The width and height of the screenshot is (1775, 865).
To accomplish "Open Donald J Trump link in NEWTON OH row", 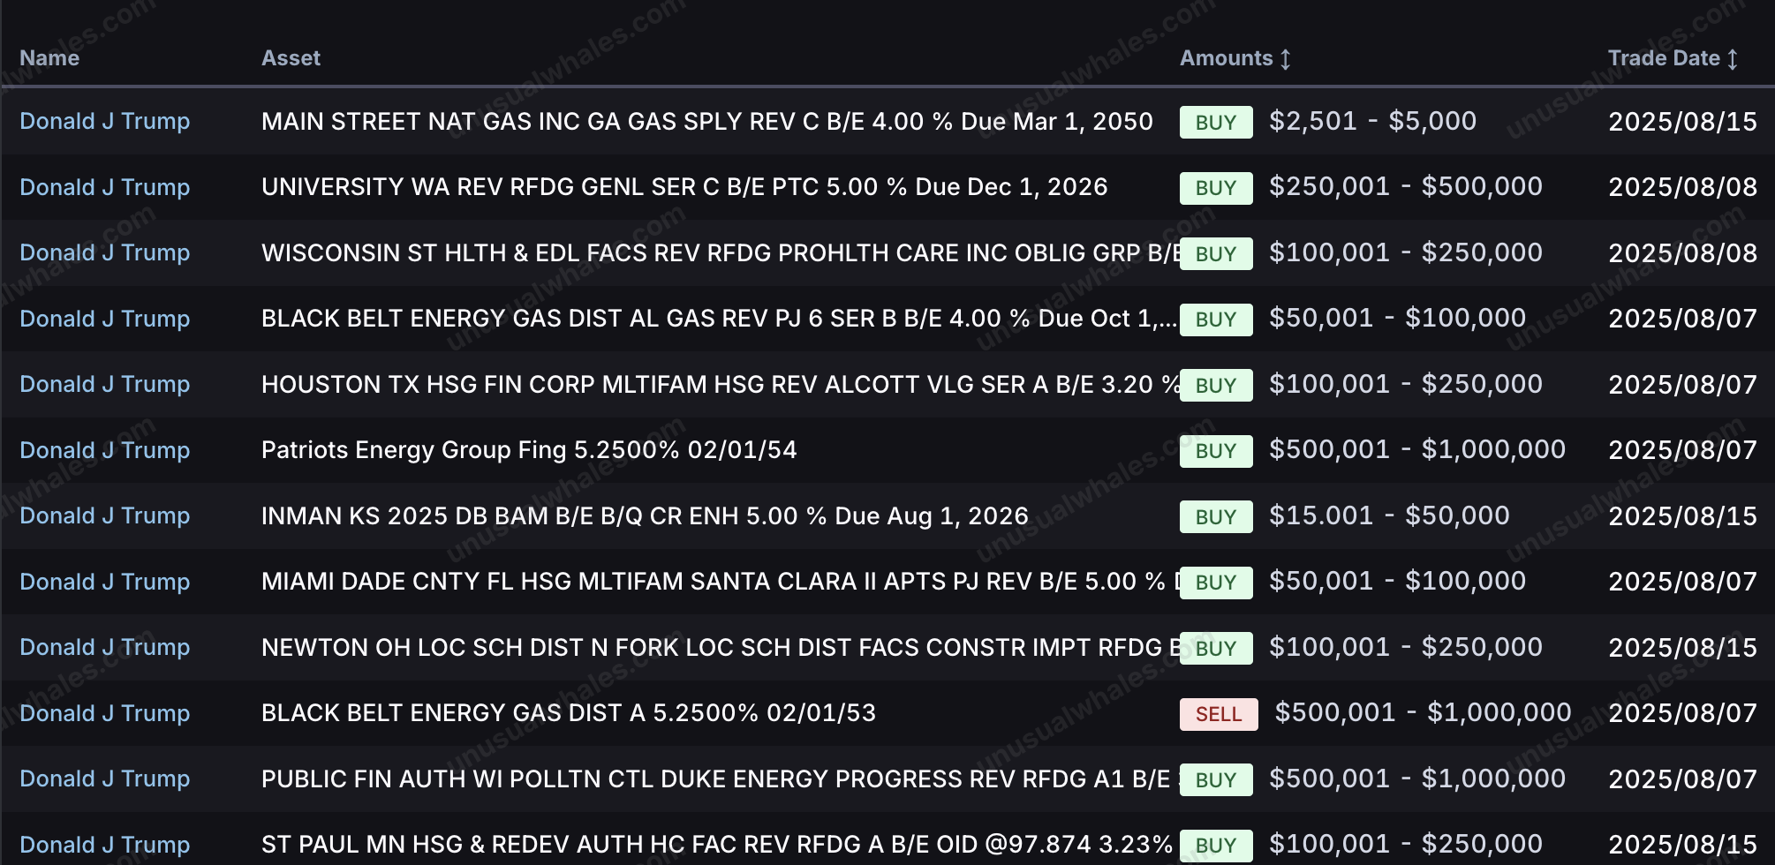I will pyautogui.click(x=105, y=647).
